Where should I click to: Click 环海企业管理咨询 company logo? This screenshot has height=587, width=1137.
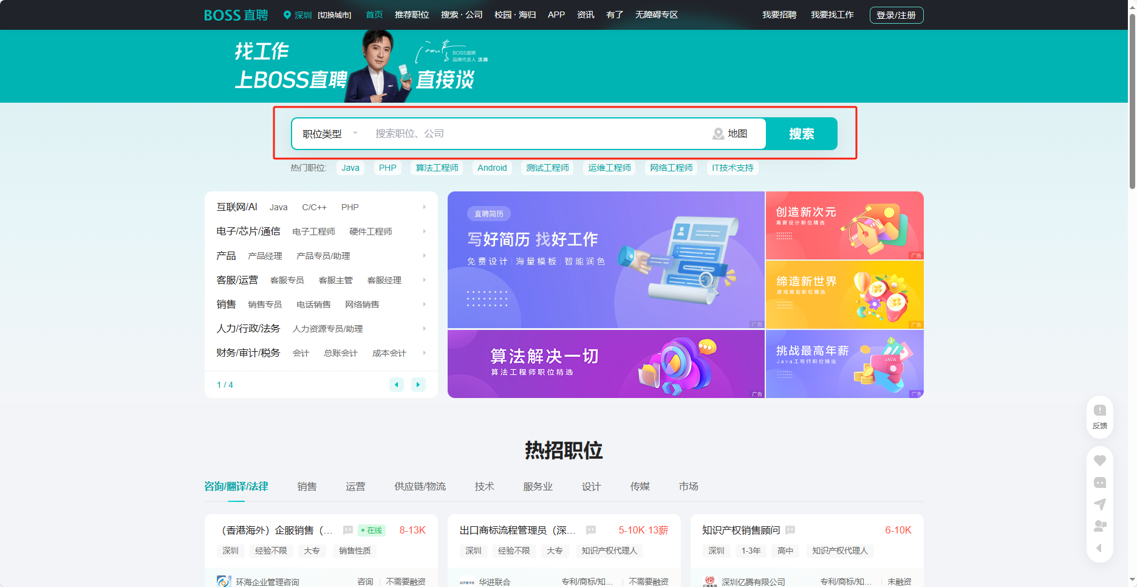point(224,582)
